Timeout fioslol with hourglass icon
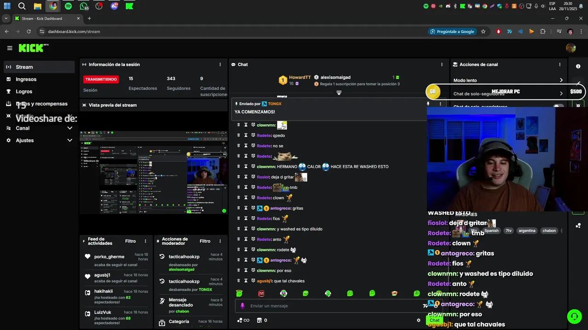The image size is (588, 330). [x=246, y=177]
